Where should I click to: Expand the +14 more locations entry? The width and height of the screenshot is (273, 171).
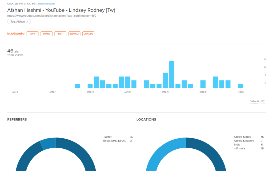249,148
